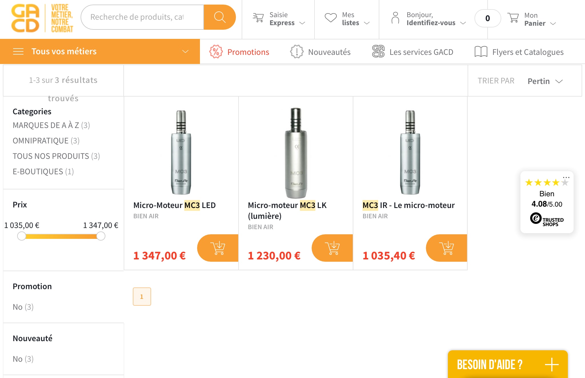Click the orange magnifier search button
The image size is (585, 378).
click(219, 17)
